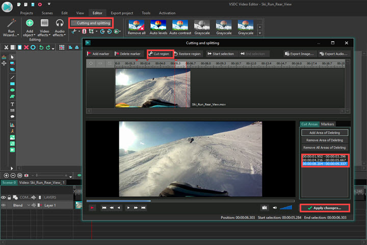Image resolution: width=367 pixels, height=245 pixels.
Task: Click the green Add object icon
Action: [30, 23]
